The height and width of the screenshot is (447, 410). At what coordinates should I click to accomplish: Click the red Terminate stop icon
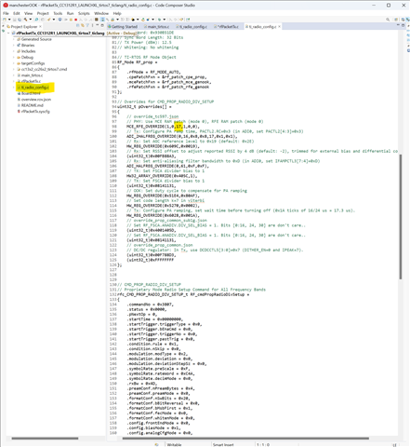[75, 20]
